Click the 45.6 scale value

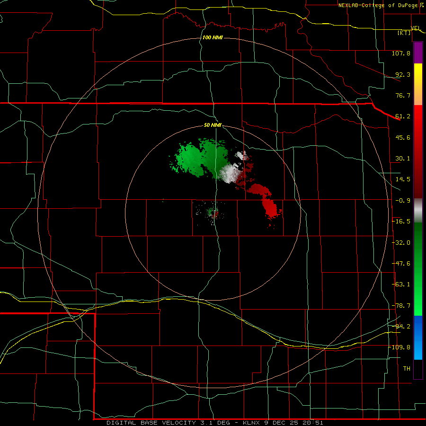point(403,137)
